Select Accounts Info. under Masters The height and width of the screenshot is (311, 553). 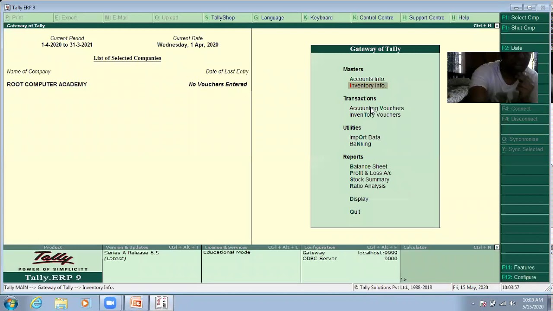[367, 79]
